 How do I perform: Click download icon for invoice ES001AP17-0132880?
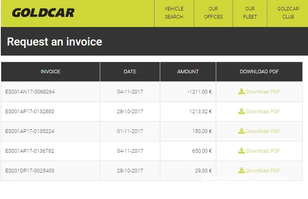click(x=242, y=111)
